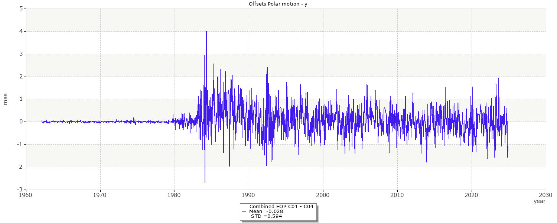Click the y-axis label "mas"
This screenshot has height=223, width=557.
pyautogui.click(x=5, y=99)
